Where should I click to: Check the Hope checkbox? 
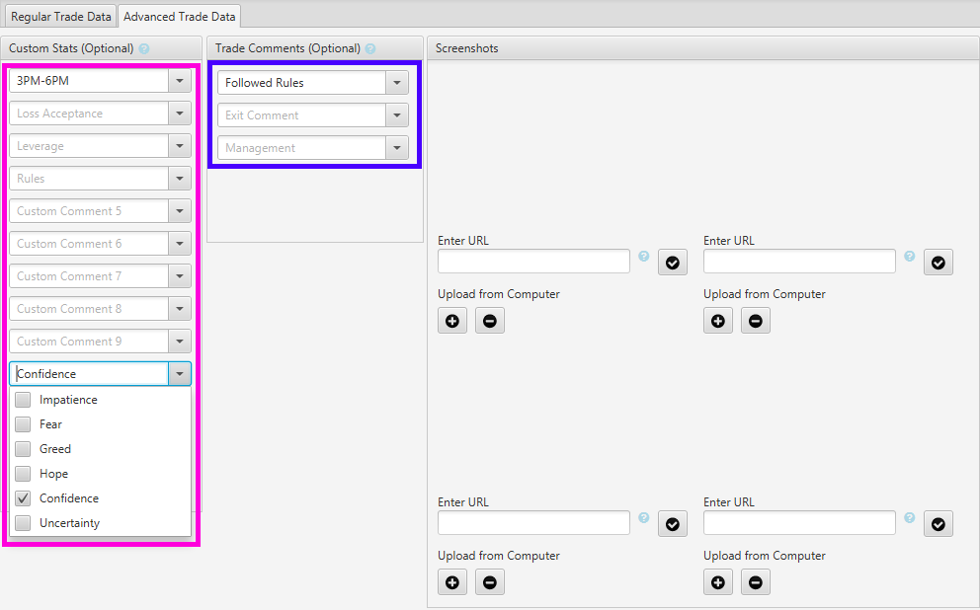[x=23, y=474]
